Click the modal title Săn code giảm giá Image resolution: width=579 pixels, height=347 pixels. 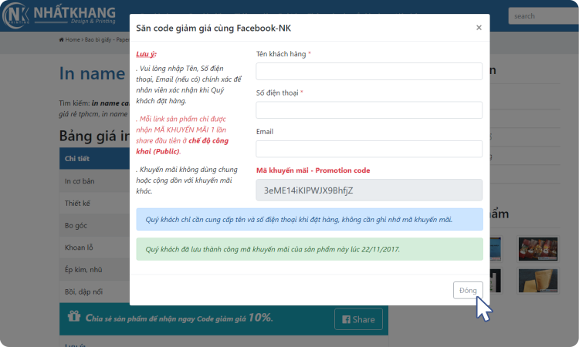213,28
